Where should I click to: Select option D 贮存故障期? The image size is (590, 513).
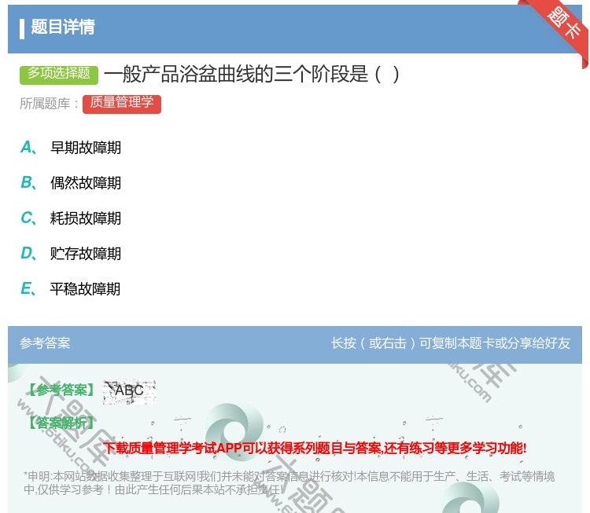point(71,253)
